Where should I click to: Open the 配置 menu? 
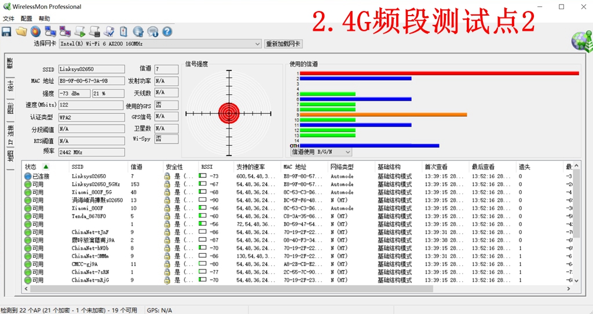[27, 19]
